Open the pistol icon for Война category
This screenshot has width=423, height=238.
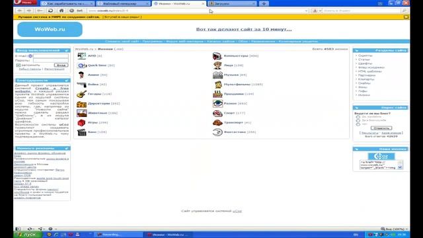81,85
